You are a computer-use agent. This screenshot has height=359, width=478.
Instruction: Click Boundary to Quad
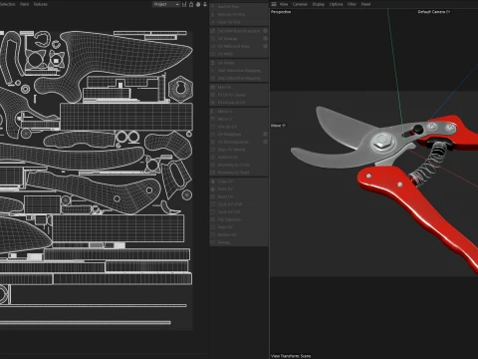[x=239, y=173]
